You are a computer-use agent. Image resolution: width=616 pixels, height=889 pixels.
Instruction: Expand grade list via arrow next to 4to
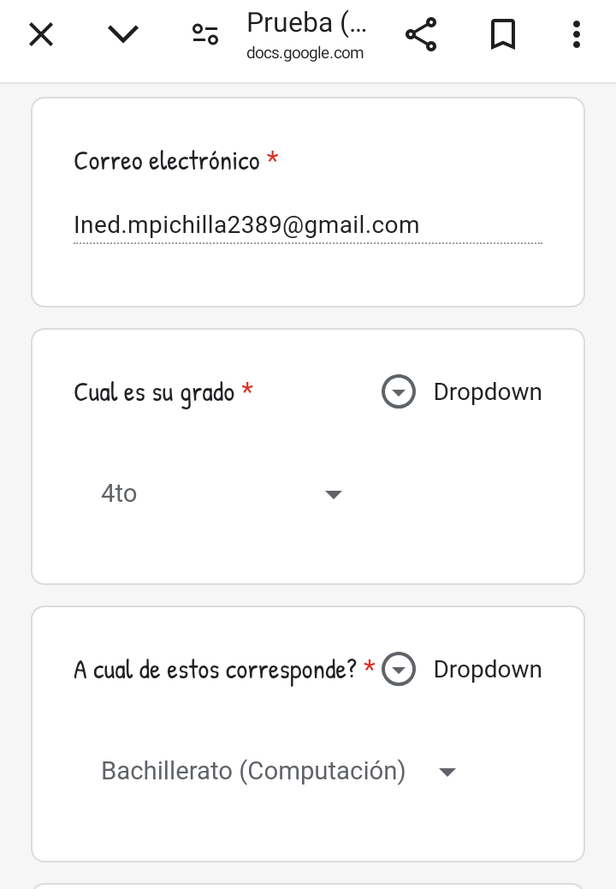coord(334,494)
